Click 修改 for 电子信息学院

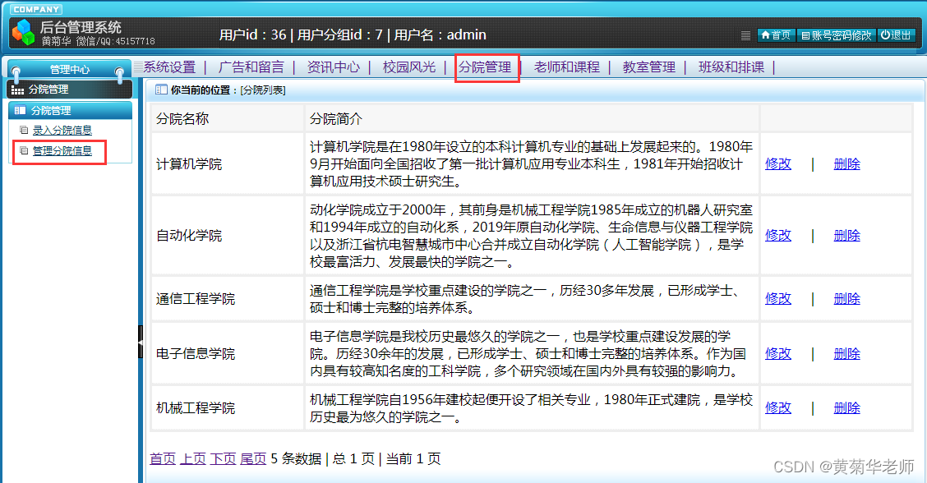[778, 353]
